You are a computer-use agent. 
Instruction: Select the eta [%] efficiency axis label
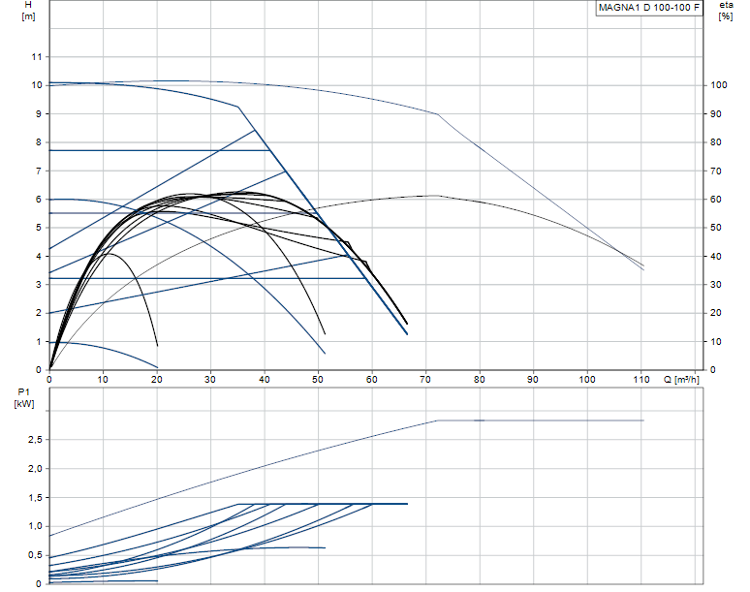(x=726, y=11)
